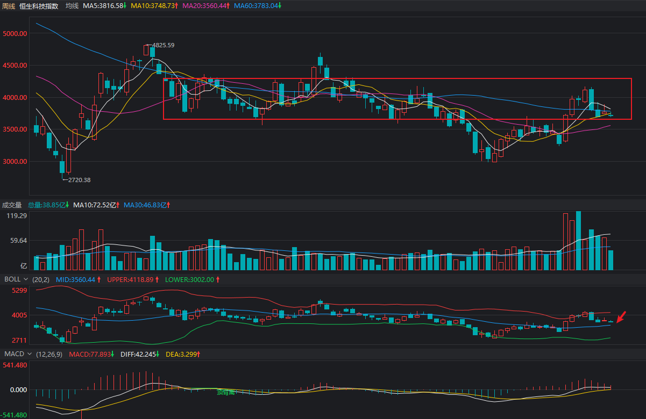Click the 59.64 volume axis label

(x=19, y=241)
